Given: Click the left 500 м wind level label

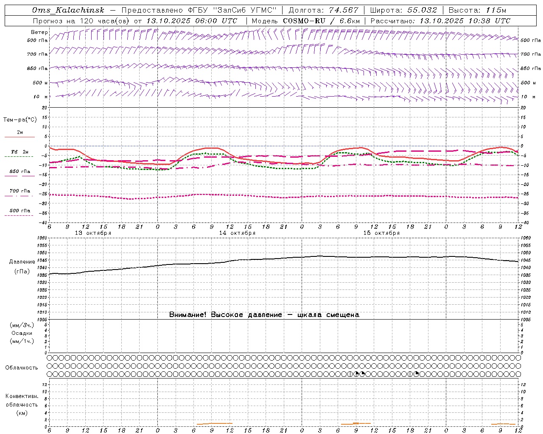Looking at the screenshot, I should point(40,83).
